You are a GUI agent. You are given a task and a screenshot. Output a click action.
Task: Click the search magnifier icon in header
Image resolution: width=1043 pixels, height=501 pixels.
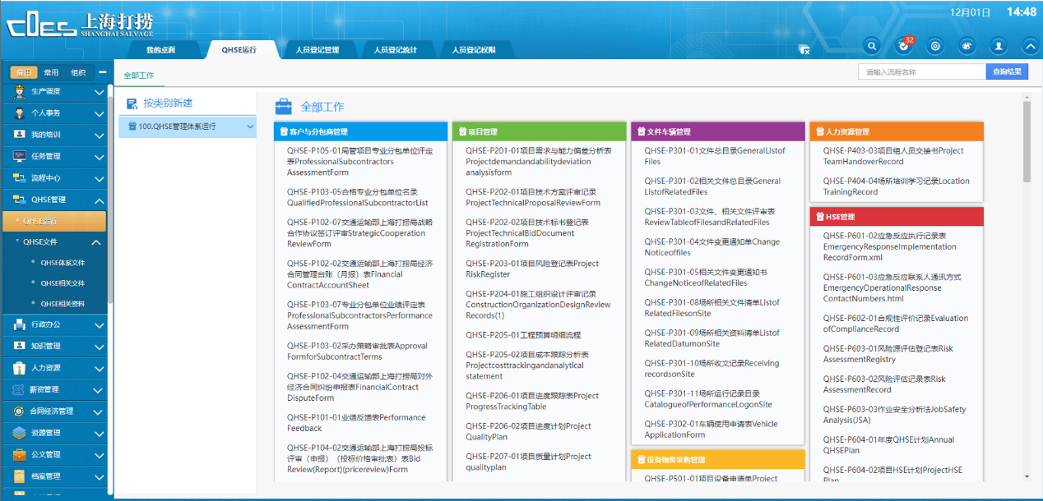click(x=873, y=47)
